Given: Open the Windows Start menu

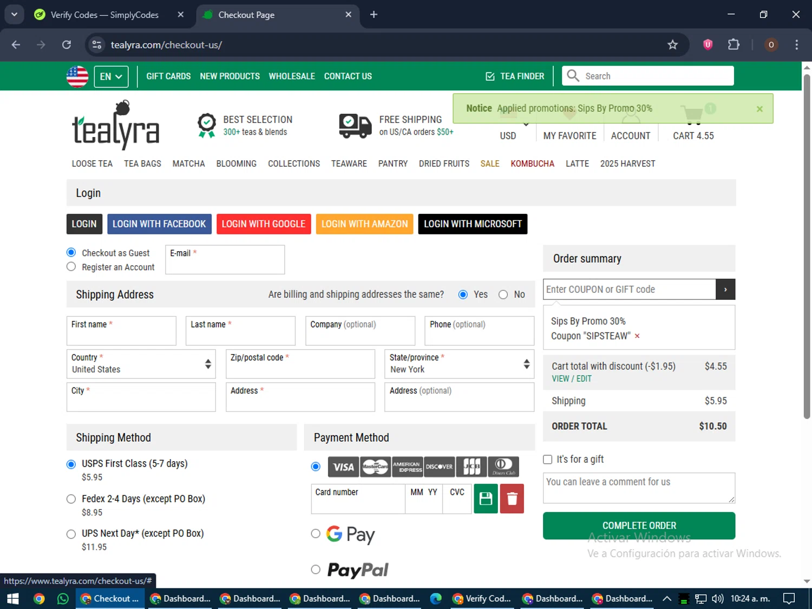Looking at the screenshot, I should [13, 599].
